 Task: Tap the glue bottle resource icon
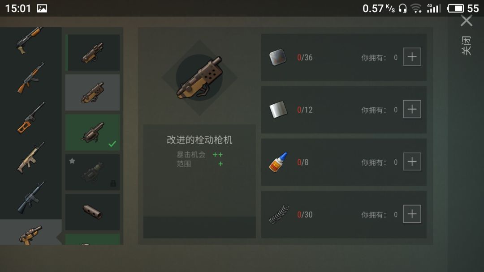(278, 162)
